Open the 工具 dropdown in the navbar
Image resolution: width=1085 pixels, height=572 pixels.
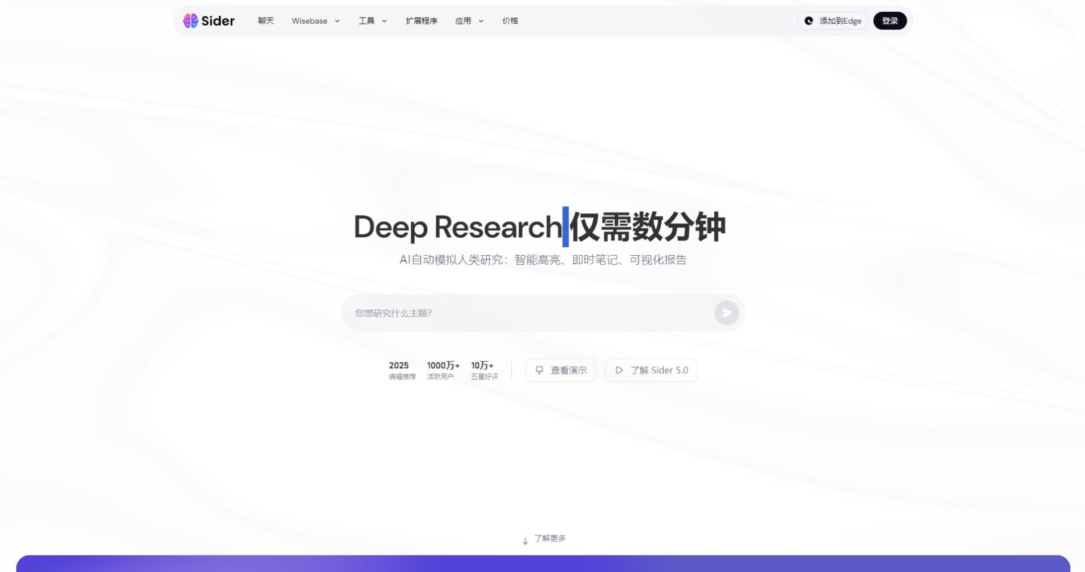(372, 21)
